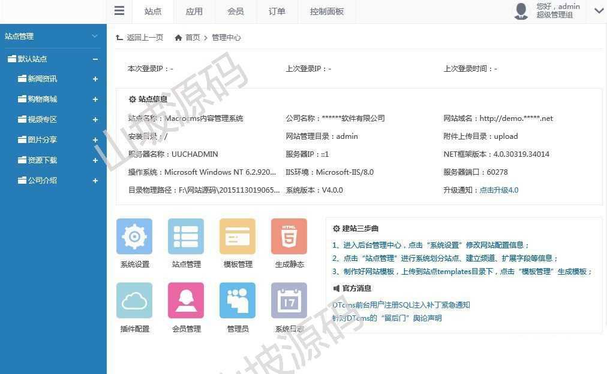Click the 返回上一页 link

[145, 38]
